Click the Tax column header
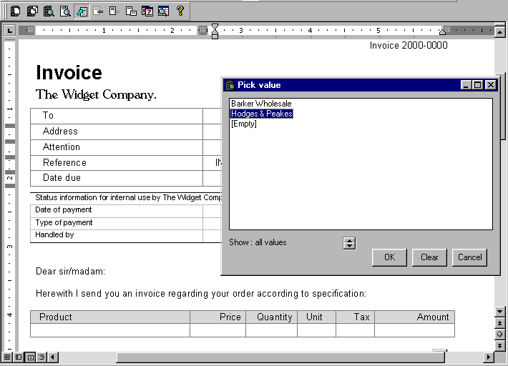 coord(355,317)
